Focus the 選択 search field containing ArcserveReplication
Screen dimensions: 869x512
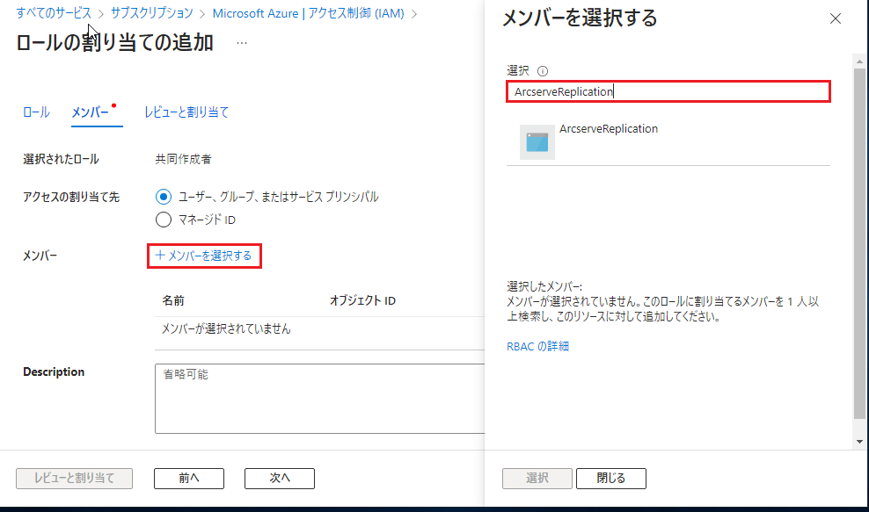coord(668,91)
